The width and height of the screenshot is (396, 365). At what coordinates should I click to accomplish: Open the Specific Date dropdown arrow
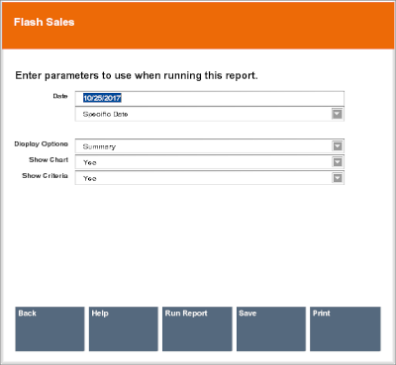337,114
